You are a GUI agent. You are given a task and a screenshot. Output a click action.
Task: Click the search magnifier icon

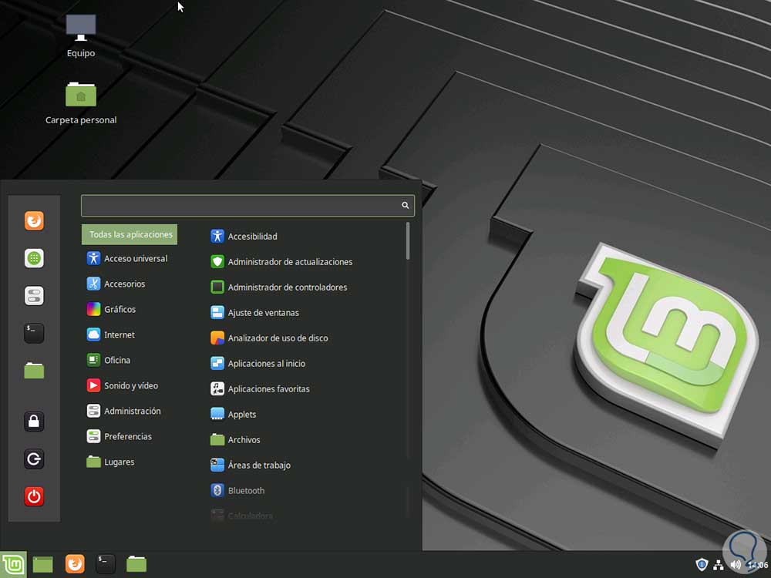406,206
